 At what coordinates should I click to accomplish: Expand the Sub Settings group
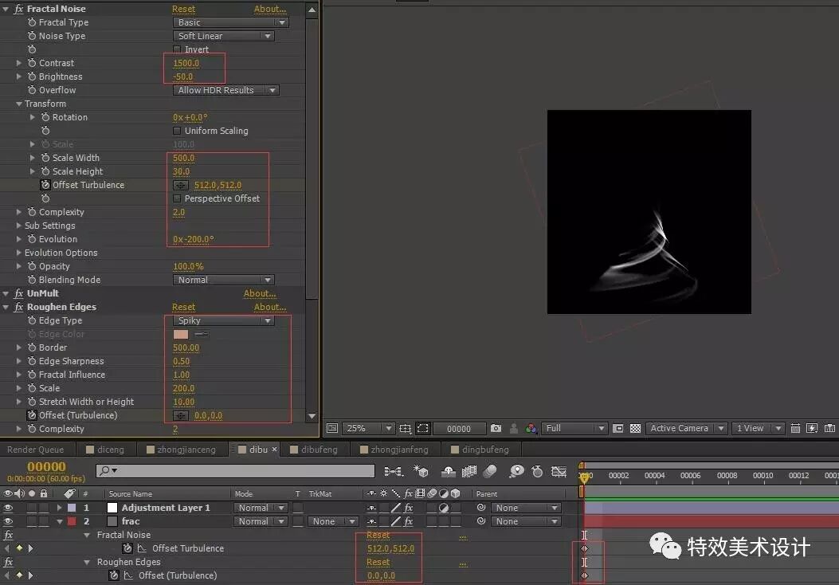tap(19, 226)
